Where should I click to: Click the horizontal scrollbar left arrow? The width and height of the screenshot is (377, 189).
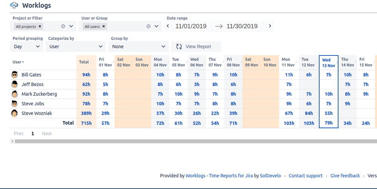click(x=12, y=141)
